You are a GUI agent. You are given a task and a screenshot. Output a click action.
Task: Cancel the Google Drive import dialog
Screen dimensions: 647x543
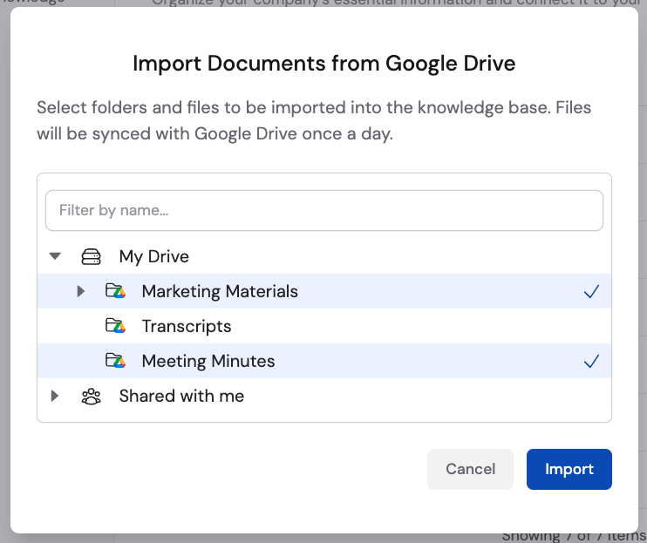(470, 469)
